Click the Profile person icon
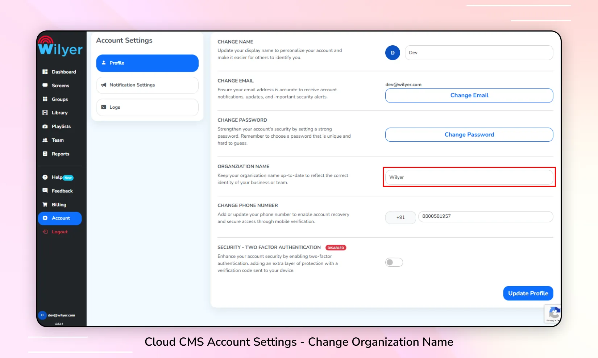 (104, 63)
